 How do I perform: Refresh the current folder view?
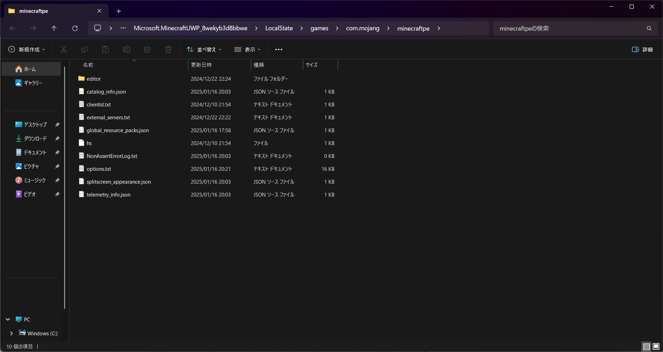75,28
